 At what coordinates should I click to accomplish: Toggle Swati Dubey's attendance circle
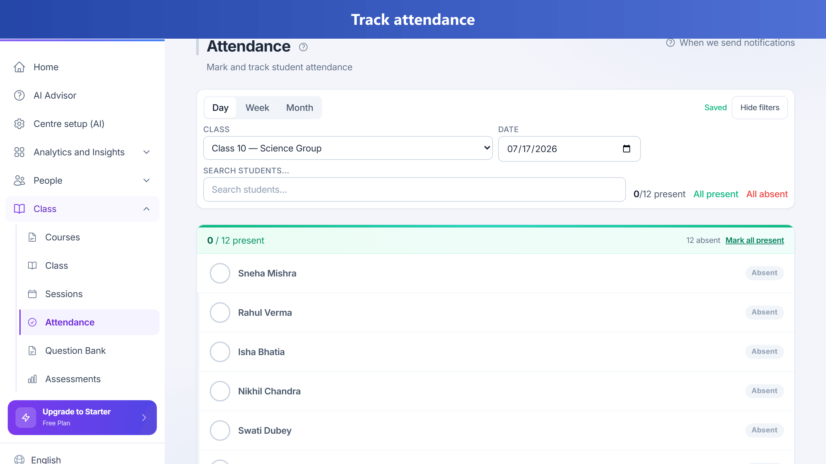pos(220,430)
